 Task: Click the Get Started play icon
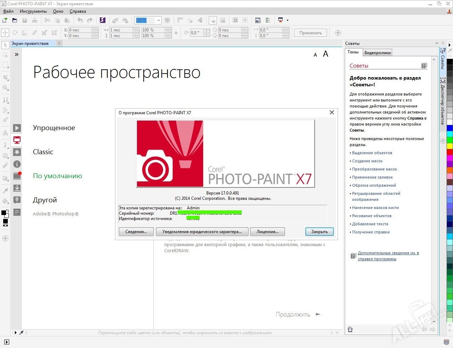17,128
